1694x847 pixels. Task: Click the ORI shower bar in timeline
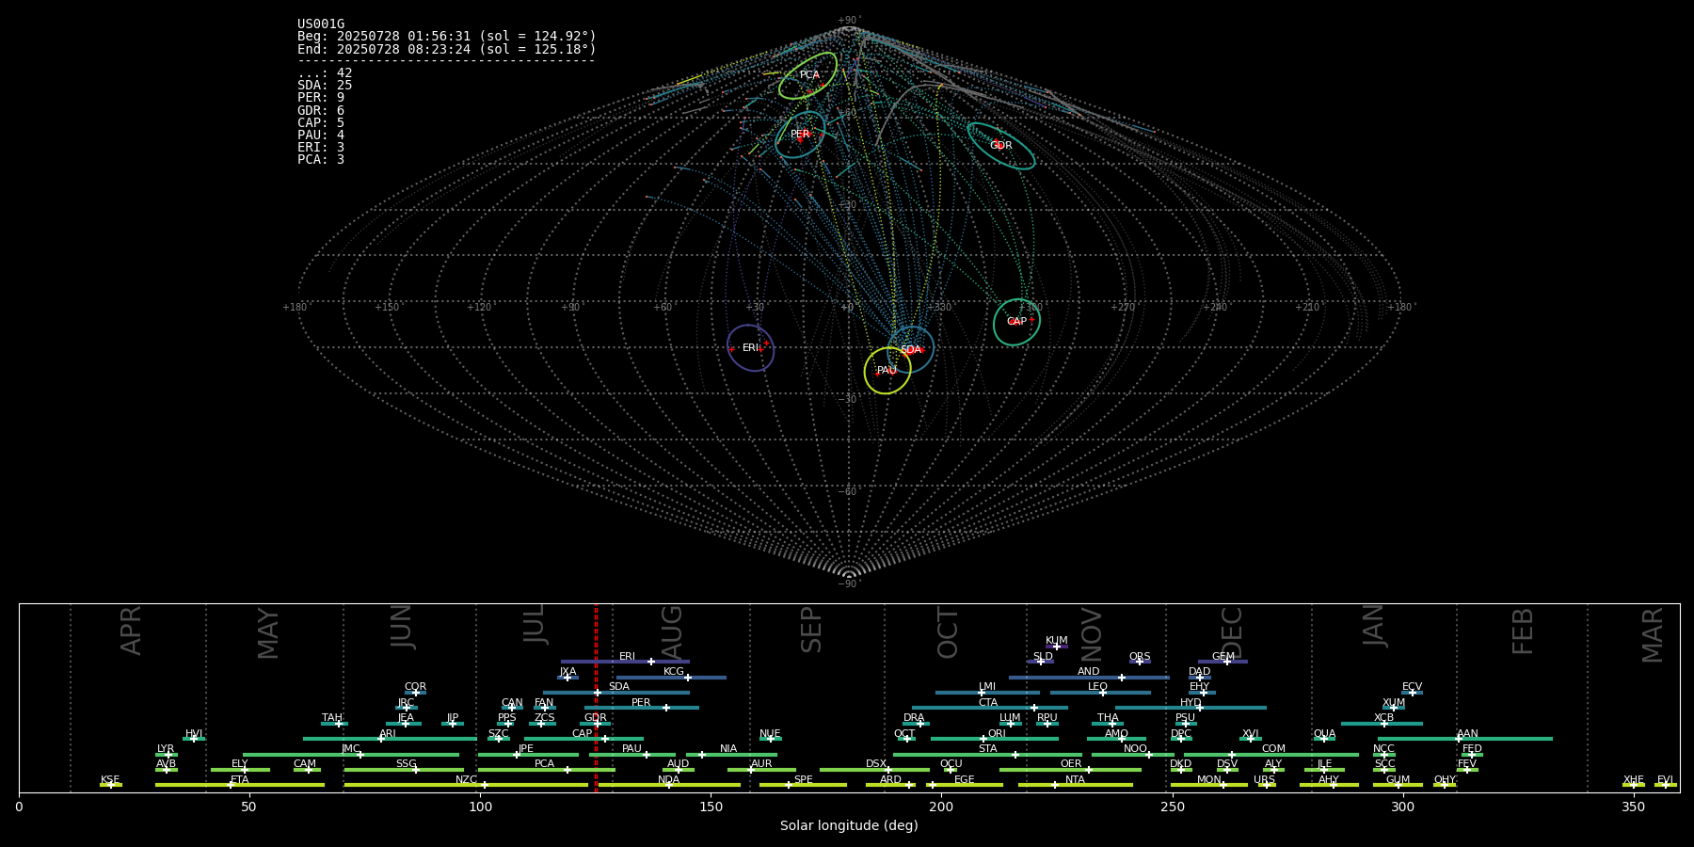tap(995, 739)
